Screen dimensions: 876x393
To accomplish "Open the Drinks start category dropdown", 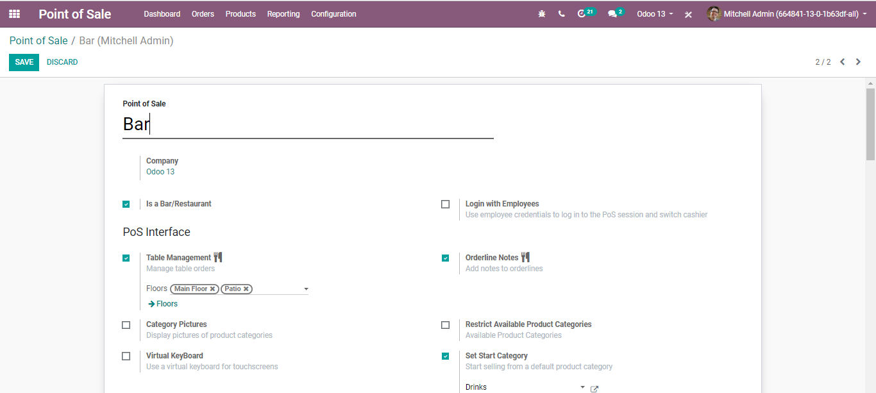I will pos(583,387).
